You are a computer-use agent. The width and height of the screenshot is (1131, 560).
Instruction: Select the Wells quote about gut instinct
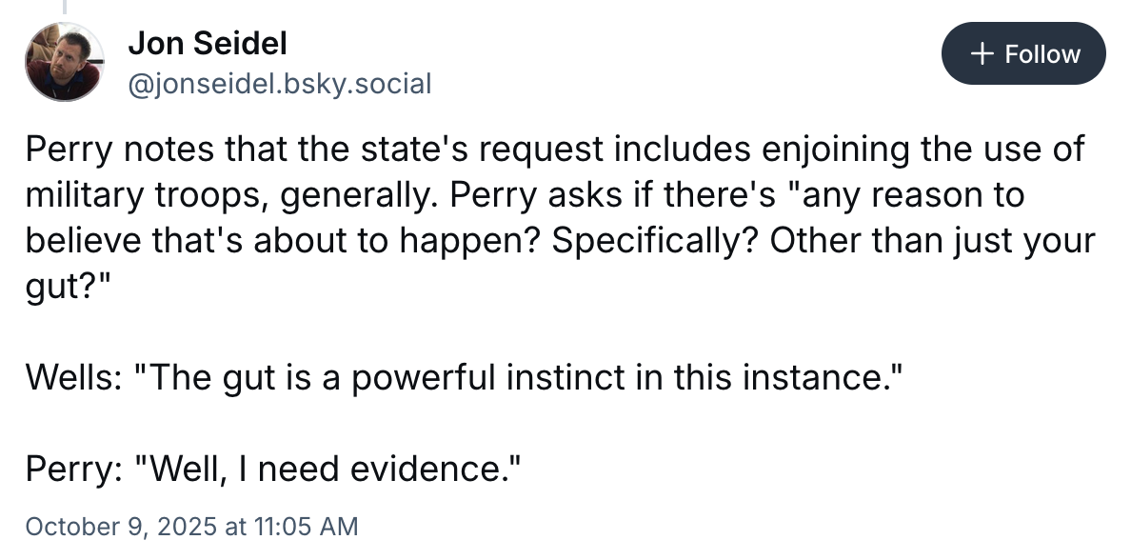click(x=462, y=378)
